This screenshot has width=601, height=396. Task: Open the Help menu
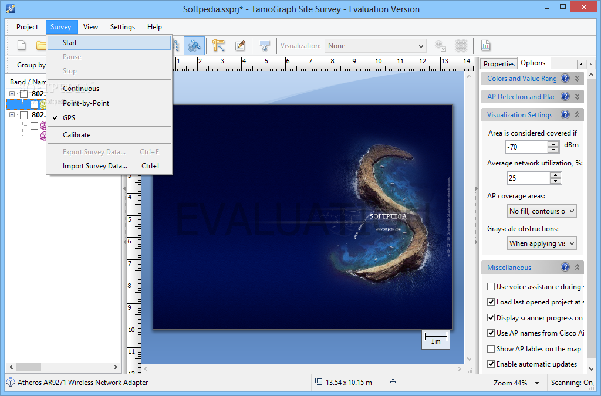click(154, 27)
